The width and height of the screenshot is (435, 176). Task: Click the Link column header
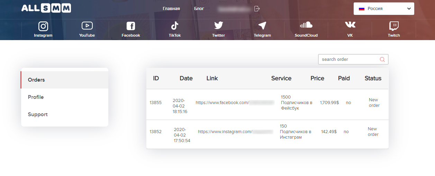[212, 78]
